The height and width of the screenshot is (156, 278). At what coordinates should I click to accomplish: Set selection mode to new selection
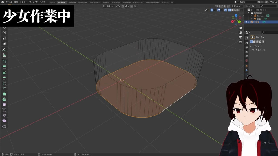coord(251,42)
